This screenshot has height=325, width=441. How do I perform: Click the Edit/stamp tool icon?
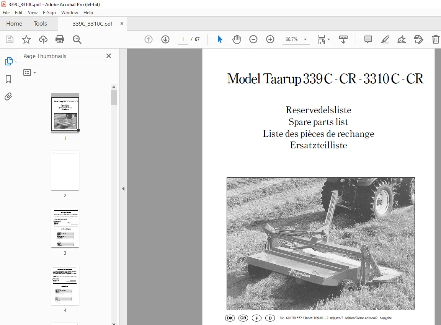pyautogui.click(x=418, y=39)
